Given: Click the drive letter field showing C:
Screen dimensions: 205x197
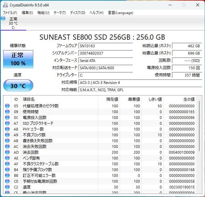Looking at the screenshot, I should [105, 75].
